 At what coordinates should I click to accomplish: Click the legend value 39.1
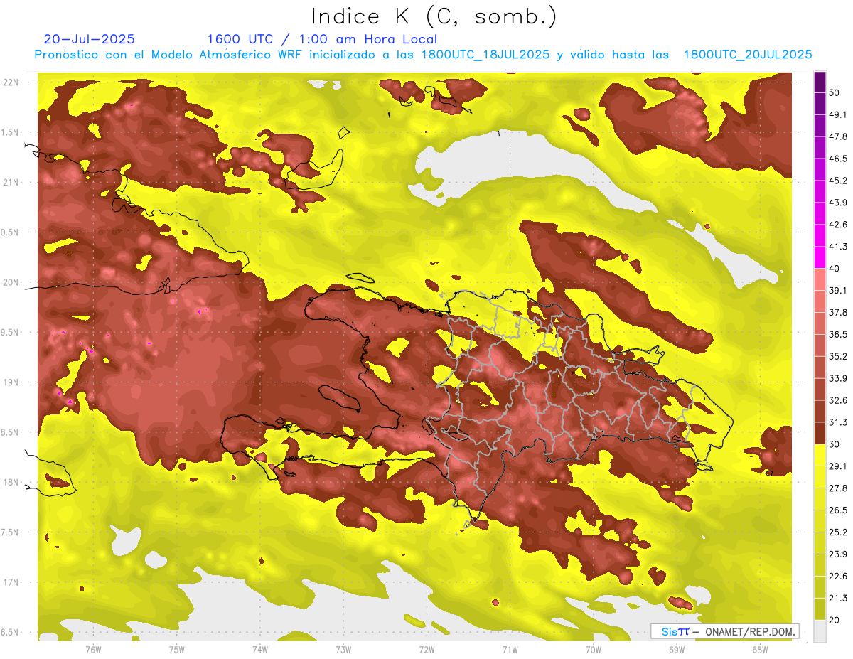tap(837, 290)
